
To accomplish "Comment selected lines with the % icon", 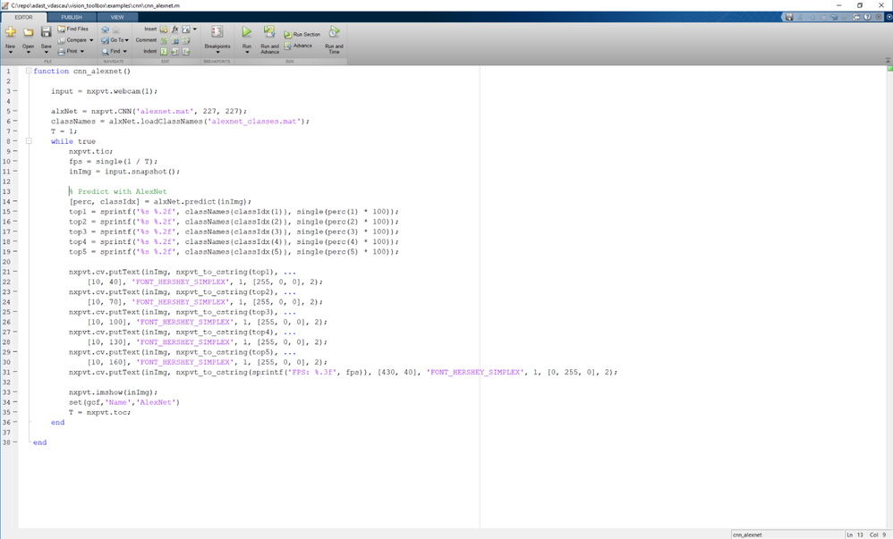I will coord(164,40).
